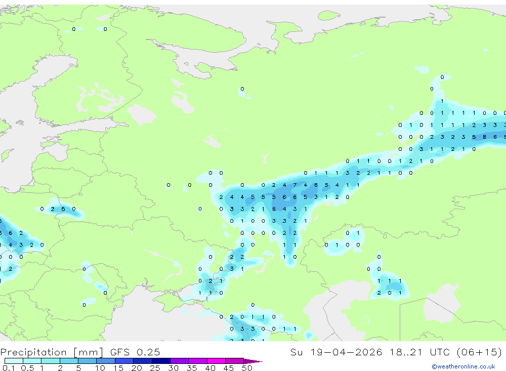Click the 'Precipitation [mm]' title text
This screenshot has width=506, height=371.
coord(52,352)
